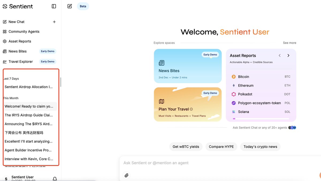Image resolution: width=321 pixels, height=181 pixels.
Task: Go to previous Asset Reports page arrow
Action: (x=280, y=55)
